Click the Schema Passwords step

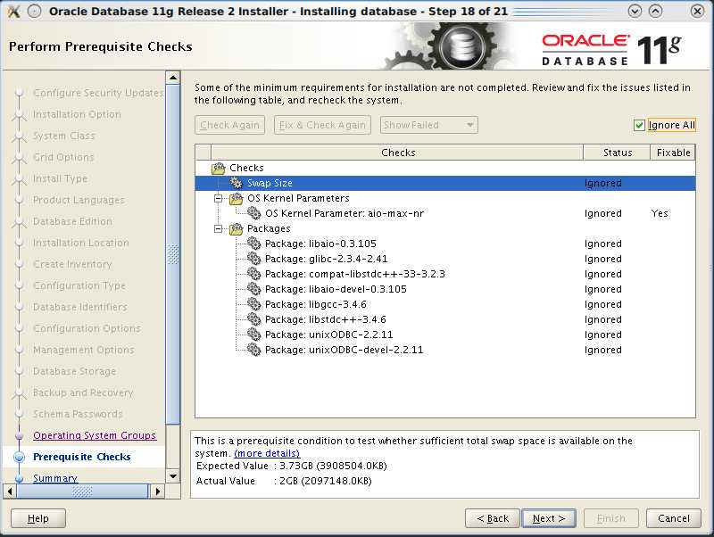pos(78,414)
